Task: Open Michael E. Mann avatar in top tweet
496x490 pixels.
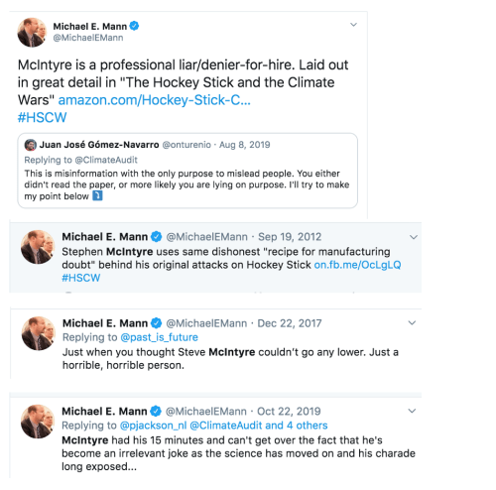Action: coord(32,32)
